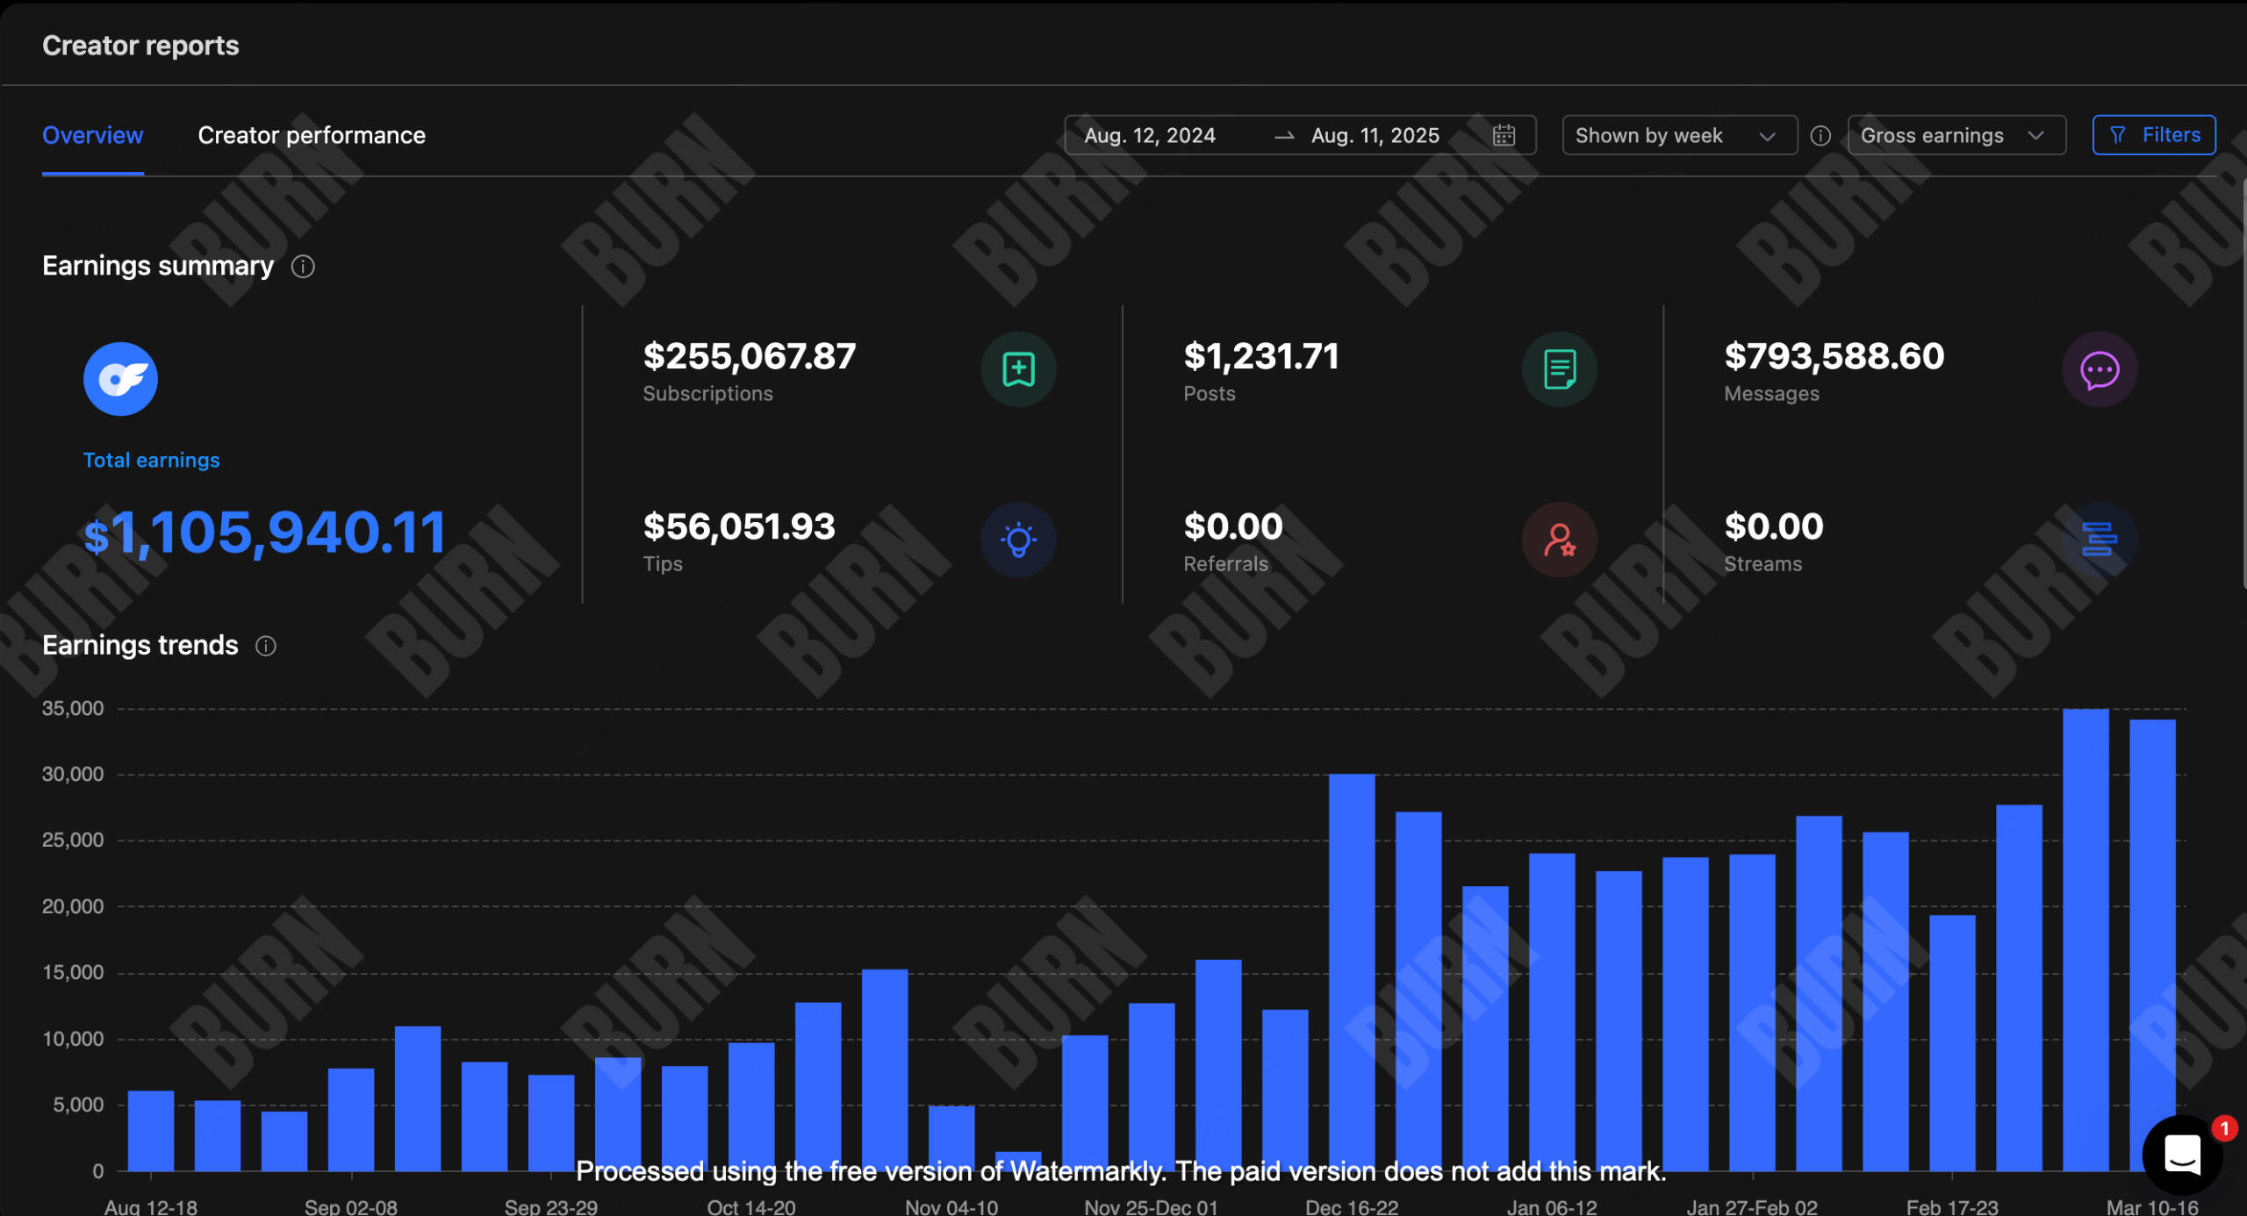Image resolution: width=2247 pixels, height=1216 pixels.
Task: Click the Subscriptions bookmark-plus icon
Action: point(1018,369)
